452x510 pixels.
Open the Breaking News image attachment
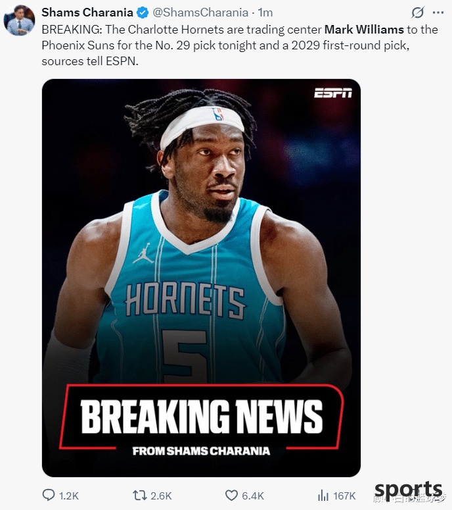click(201, 278)
